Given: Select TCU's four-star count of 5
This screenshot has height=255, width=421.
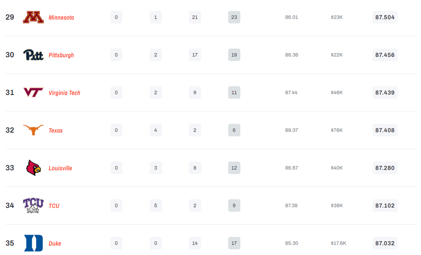Looking at the screenshot, I should point(155,205).
